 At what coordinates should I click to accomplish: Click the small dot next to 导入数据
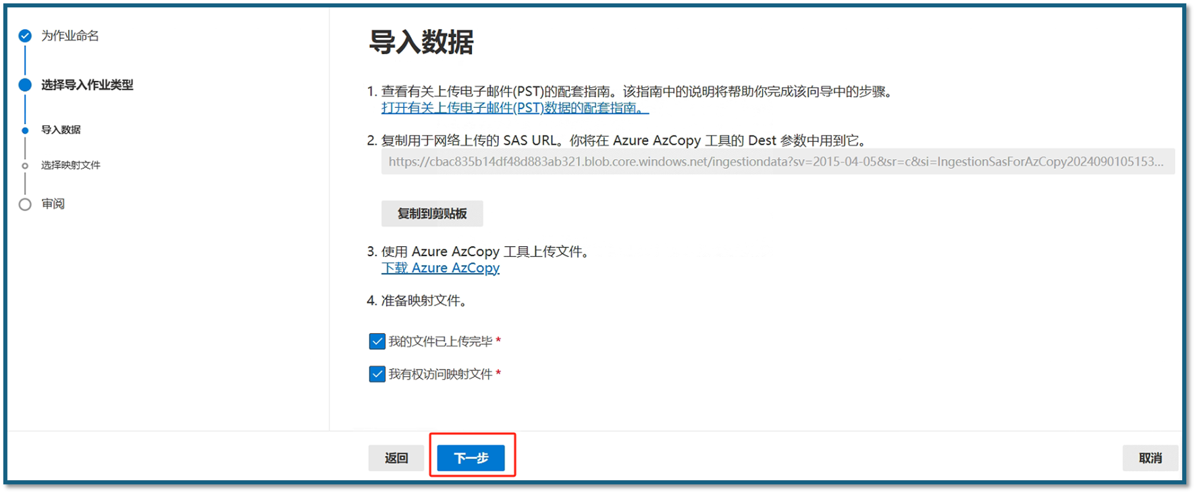[x=25, y=130]
